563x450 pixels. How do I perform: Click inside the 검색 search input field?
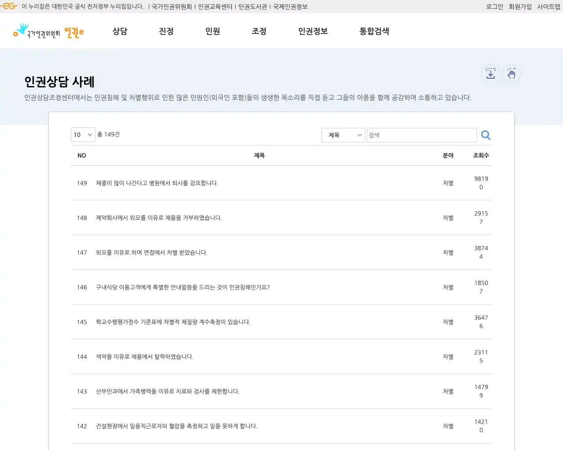pyautogui.click(x=422, y=135)
